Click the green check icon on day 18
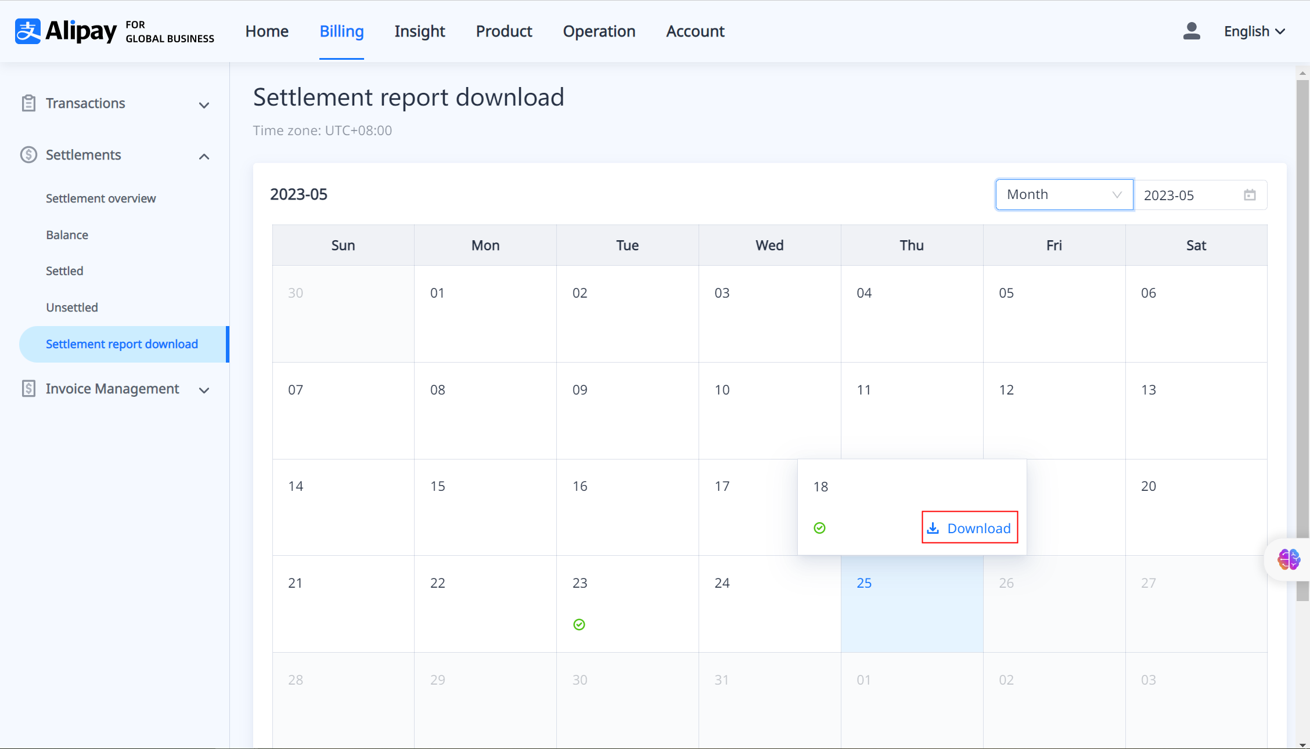This screenshot has width=1310, height=749. tap(819, 528)
